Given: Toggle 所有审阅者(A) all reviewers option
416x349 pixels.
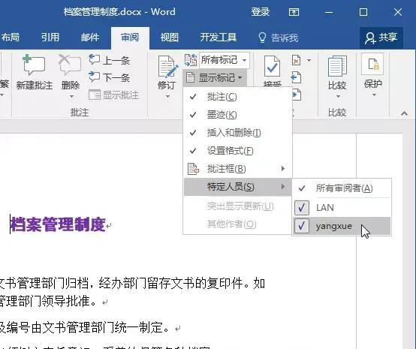Looking at the screenshot, I should pos(342,188).
